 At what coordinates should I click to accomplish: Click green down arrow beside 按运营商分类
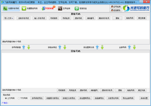[x=102, y=47]
